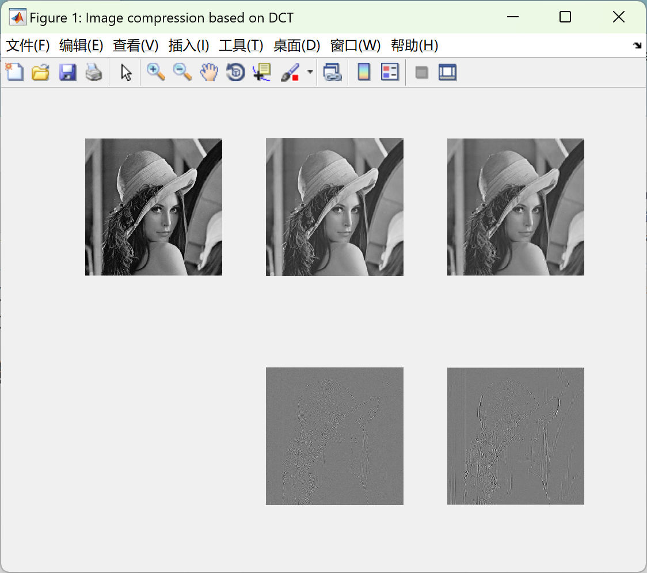647x573 pixels.
Task: Activate the Zoom In magnifier tool
Action: [155, 72]
